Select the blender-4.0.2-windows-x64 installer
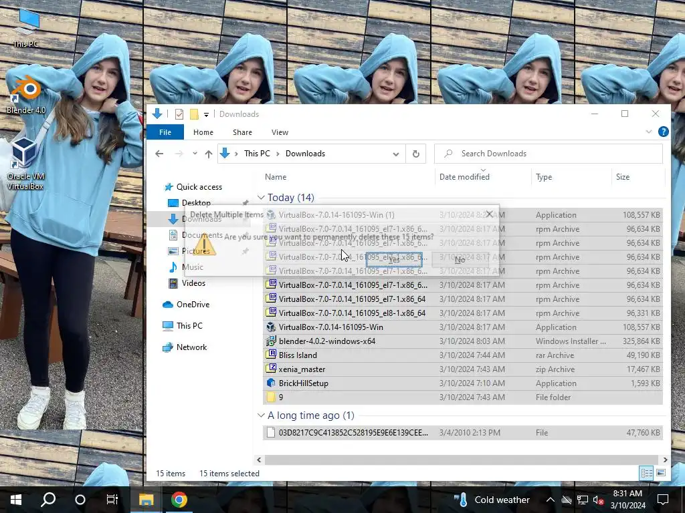The image size is (685, 513). (x=463, y=341)
